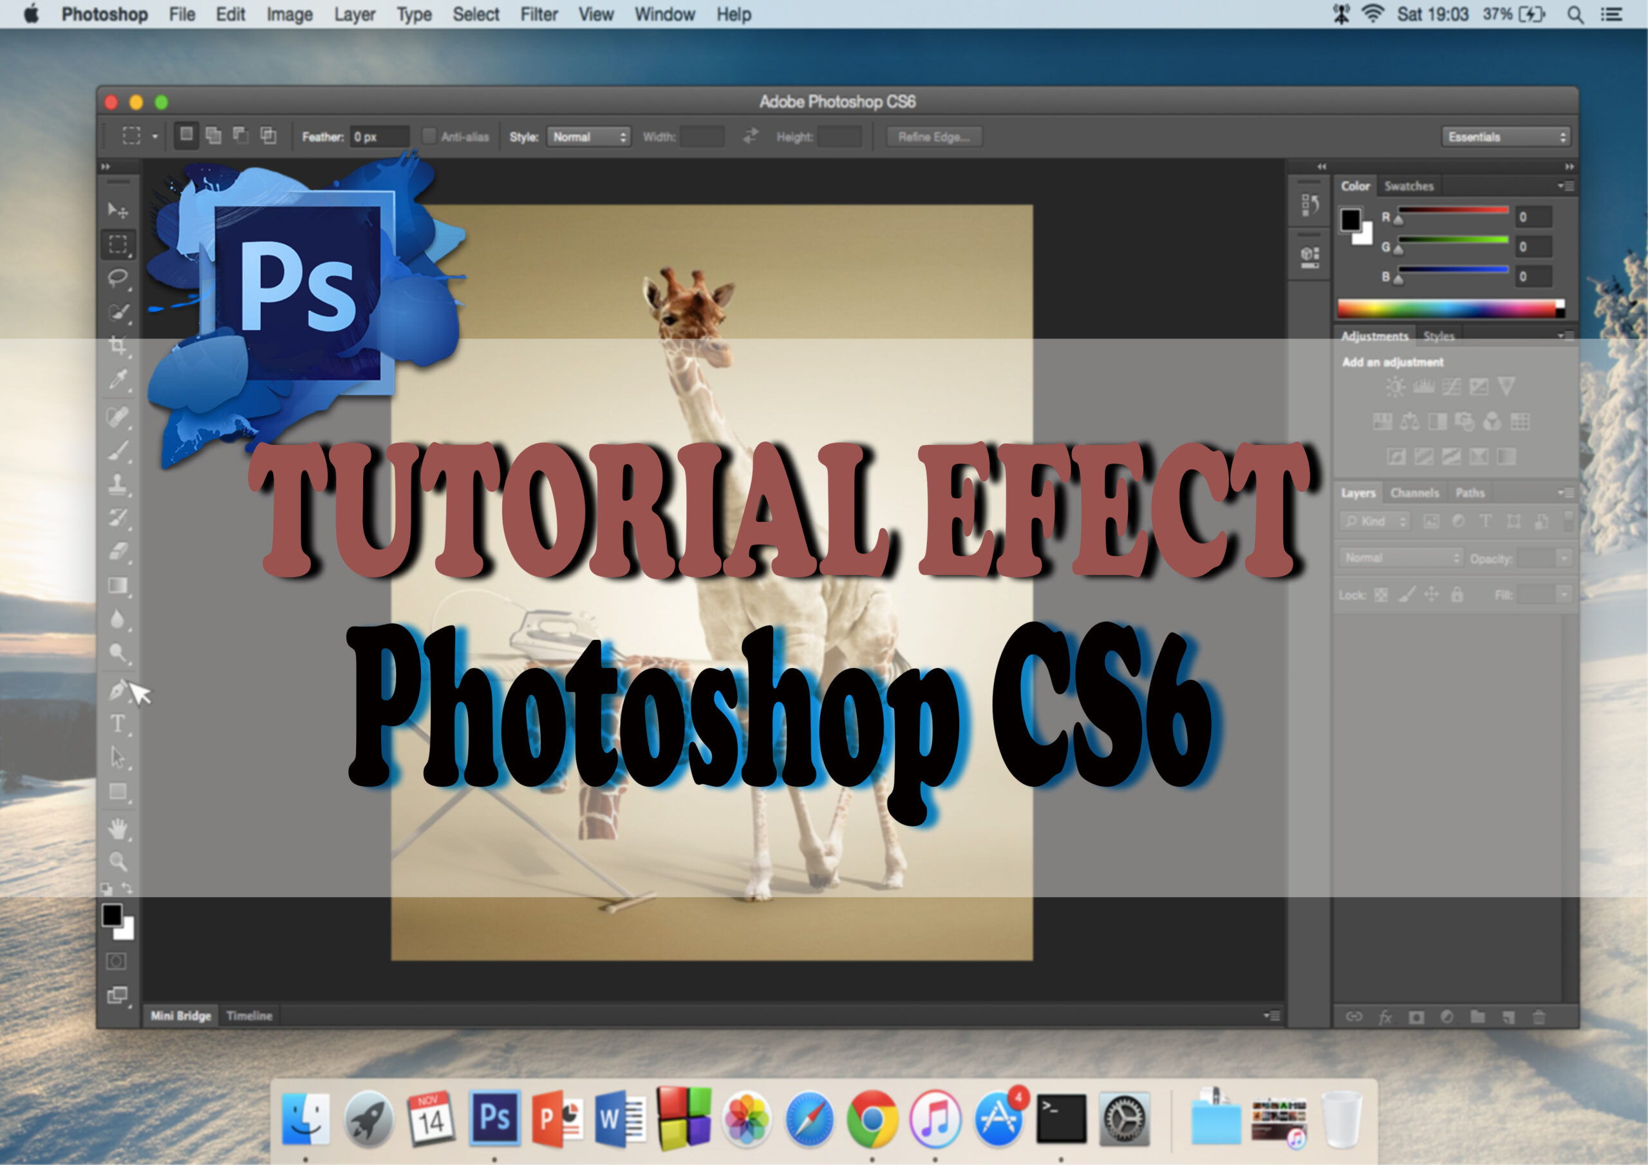Toggle lock image pixels
Image resolution: width=1648 pixels, height=1165 pixels.
tap(1407, 594)
